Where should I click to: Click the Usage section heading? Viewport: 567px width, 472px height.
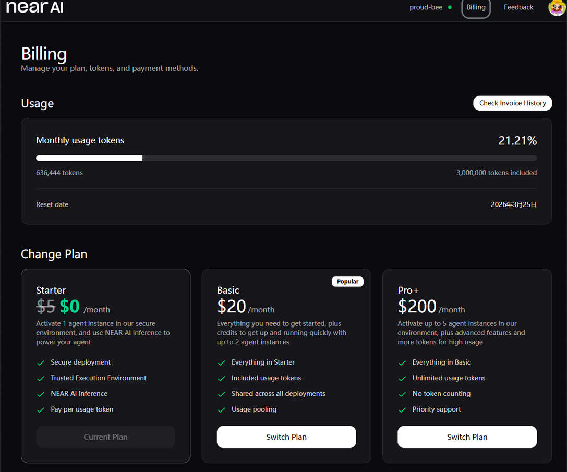point(37,103)
